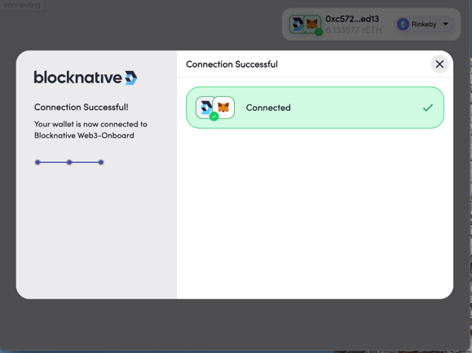Viewport: 472px width, 353px height.
Task: Click the MetaMask fox icon in Connected row
Action: [223, 108]
